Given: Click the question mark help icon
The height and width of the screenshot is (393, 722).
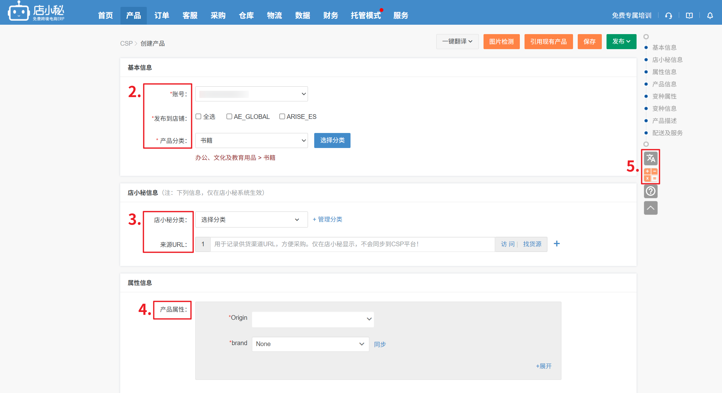Looking at the screenshot, I should pos(651,191).
